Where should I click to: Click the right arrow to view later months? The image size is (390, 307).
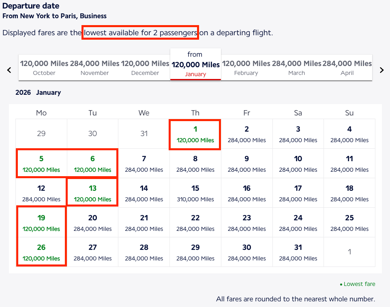[381, 70]
